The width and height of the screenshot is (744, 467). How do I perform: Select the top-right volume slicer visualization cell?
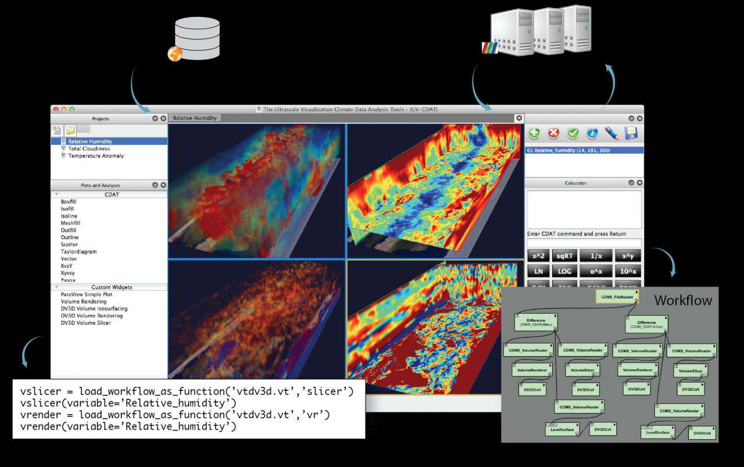coord(435,191)
